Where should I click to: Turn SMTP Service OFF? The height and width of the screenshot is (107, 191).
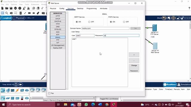[x=89, y=22]
